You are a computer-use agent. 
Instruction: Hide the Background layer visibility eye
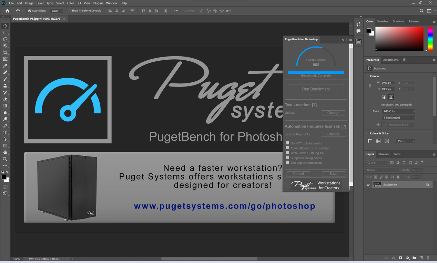[368, 185]
